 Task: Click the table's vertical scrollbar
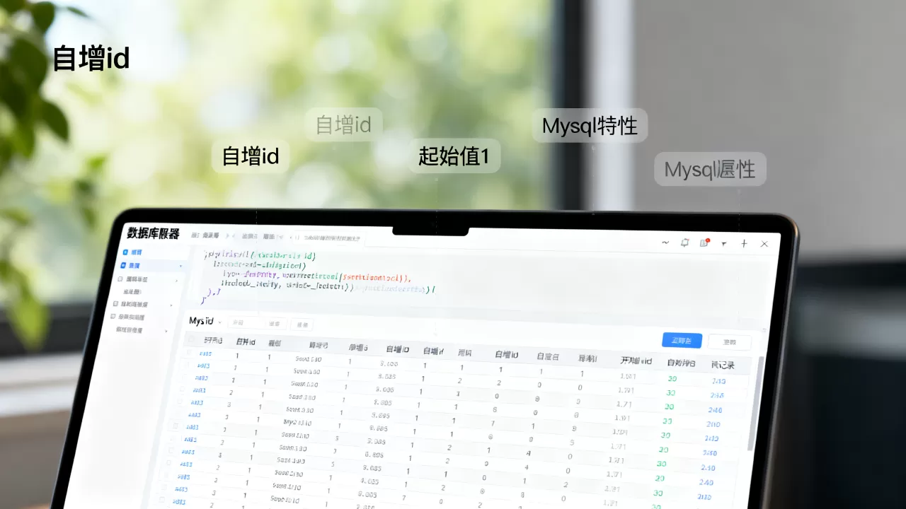point(755,403)
